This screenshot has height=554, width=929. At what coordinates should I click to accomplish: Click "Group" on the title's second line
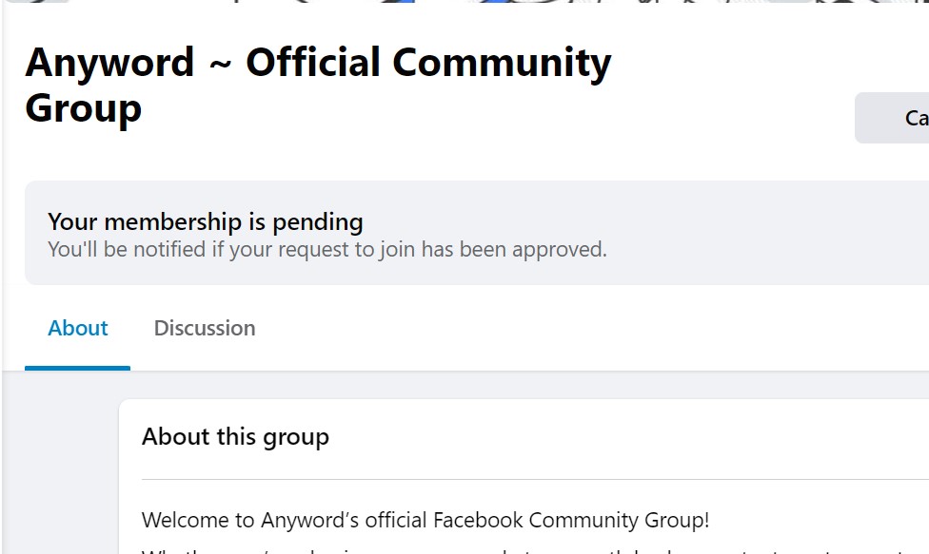83,108
